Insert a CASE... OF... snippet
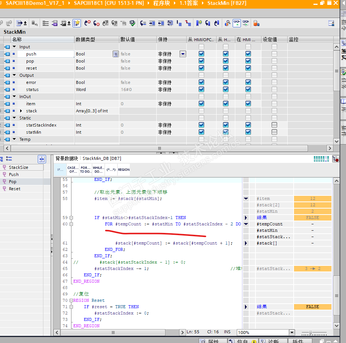This screenshot has width=346, height=343. (x=73, y=170)
